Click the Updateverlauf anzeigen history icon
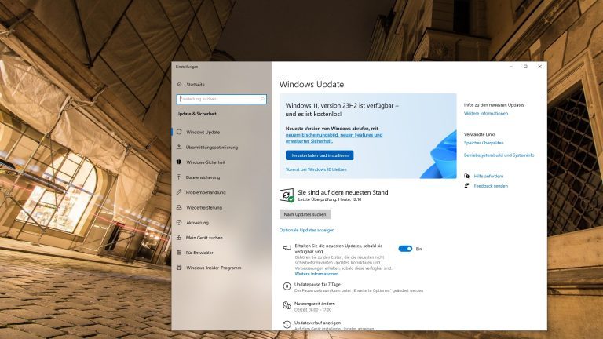The width and height of the screenshot is (603, 339). (287, 325)
